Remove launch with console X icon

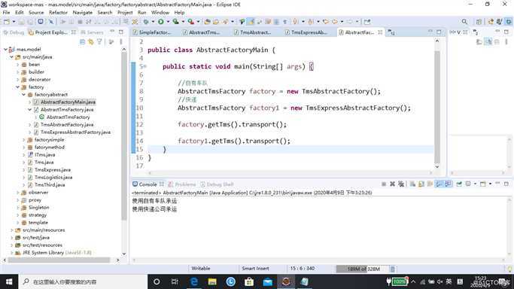coord(392,184)
